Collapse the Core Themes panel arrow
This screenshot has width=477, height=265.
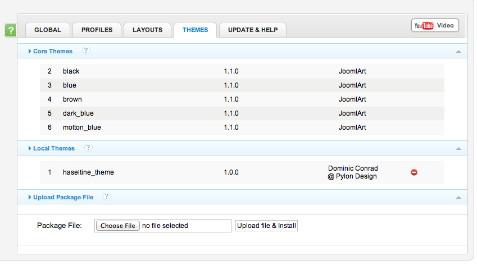(458, 51)
